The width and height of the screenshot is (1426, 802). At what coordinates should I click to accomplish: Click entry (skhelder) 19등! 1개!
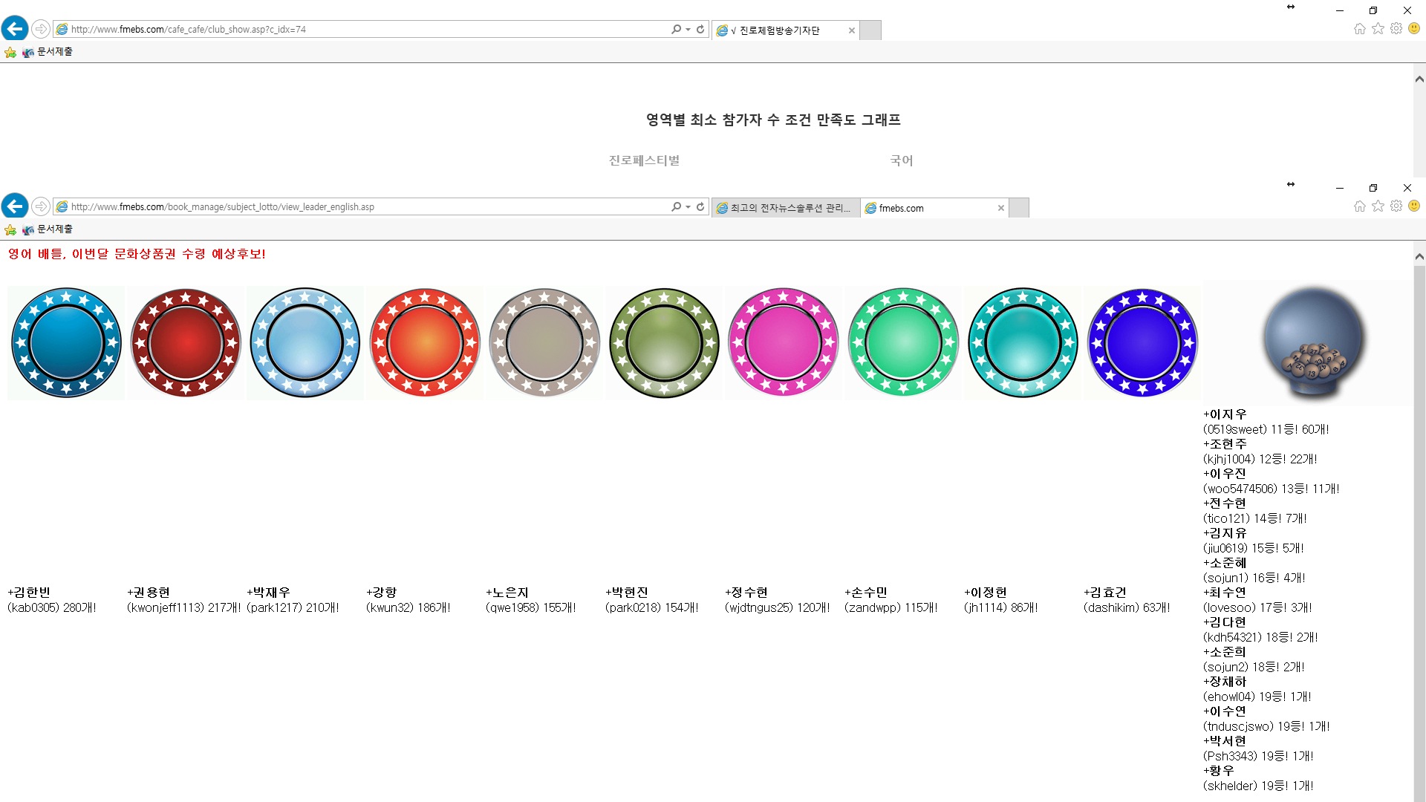pos(1258,786)
